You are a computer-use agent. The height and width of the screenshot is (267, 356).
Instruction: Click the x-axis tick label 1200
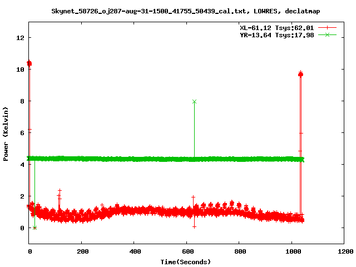[345, 251]
